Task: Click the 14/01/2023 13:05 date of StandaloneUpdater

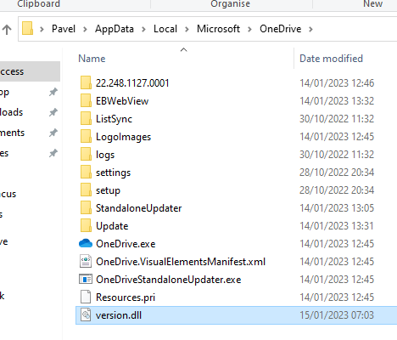Action: tap(337, 208)
